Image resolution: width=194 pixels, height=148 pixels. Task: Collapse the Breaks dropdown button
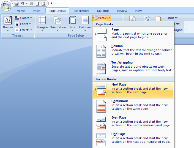pos(102,18)
